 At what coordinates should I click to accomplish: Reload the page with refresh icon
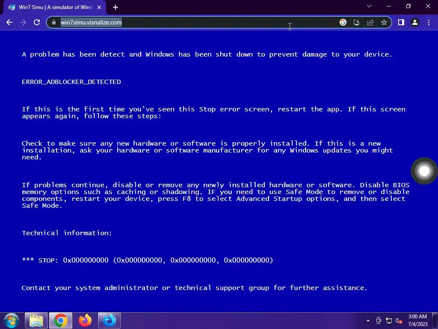click(x=37, y=22)
